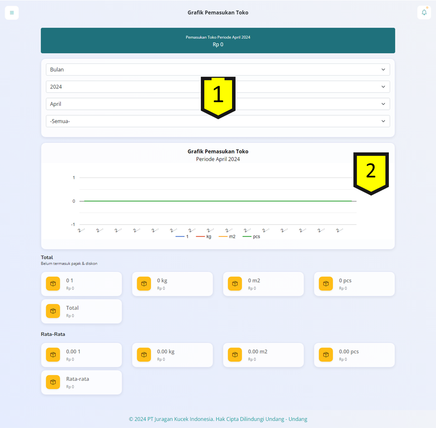The image size is (436, 428).
Task: Click the blue 1 series legend swatch
Action: [180, 237]
